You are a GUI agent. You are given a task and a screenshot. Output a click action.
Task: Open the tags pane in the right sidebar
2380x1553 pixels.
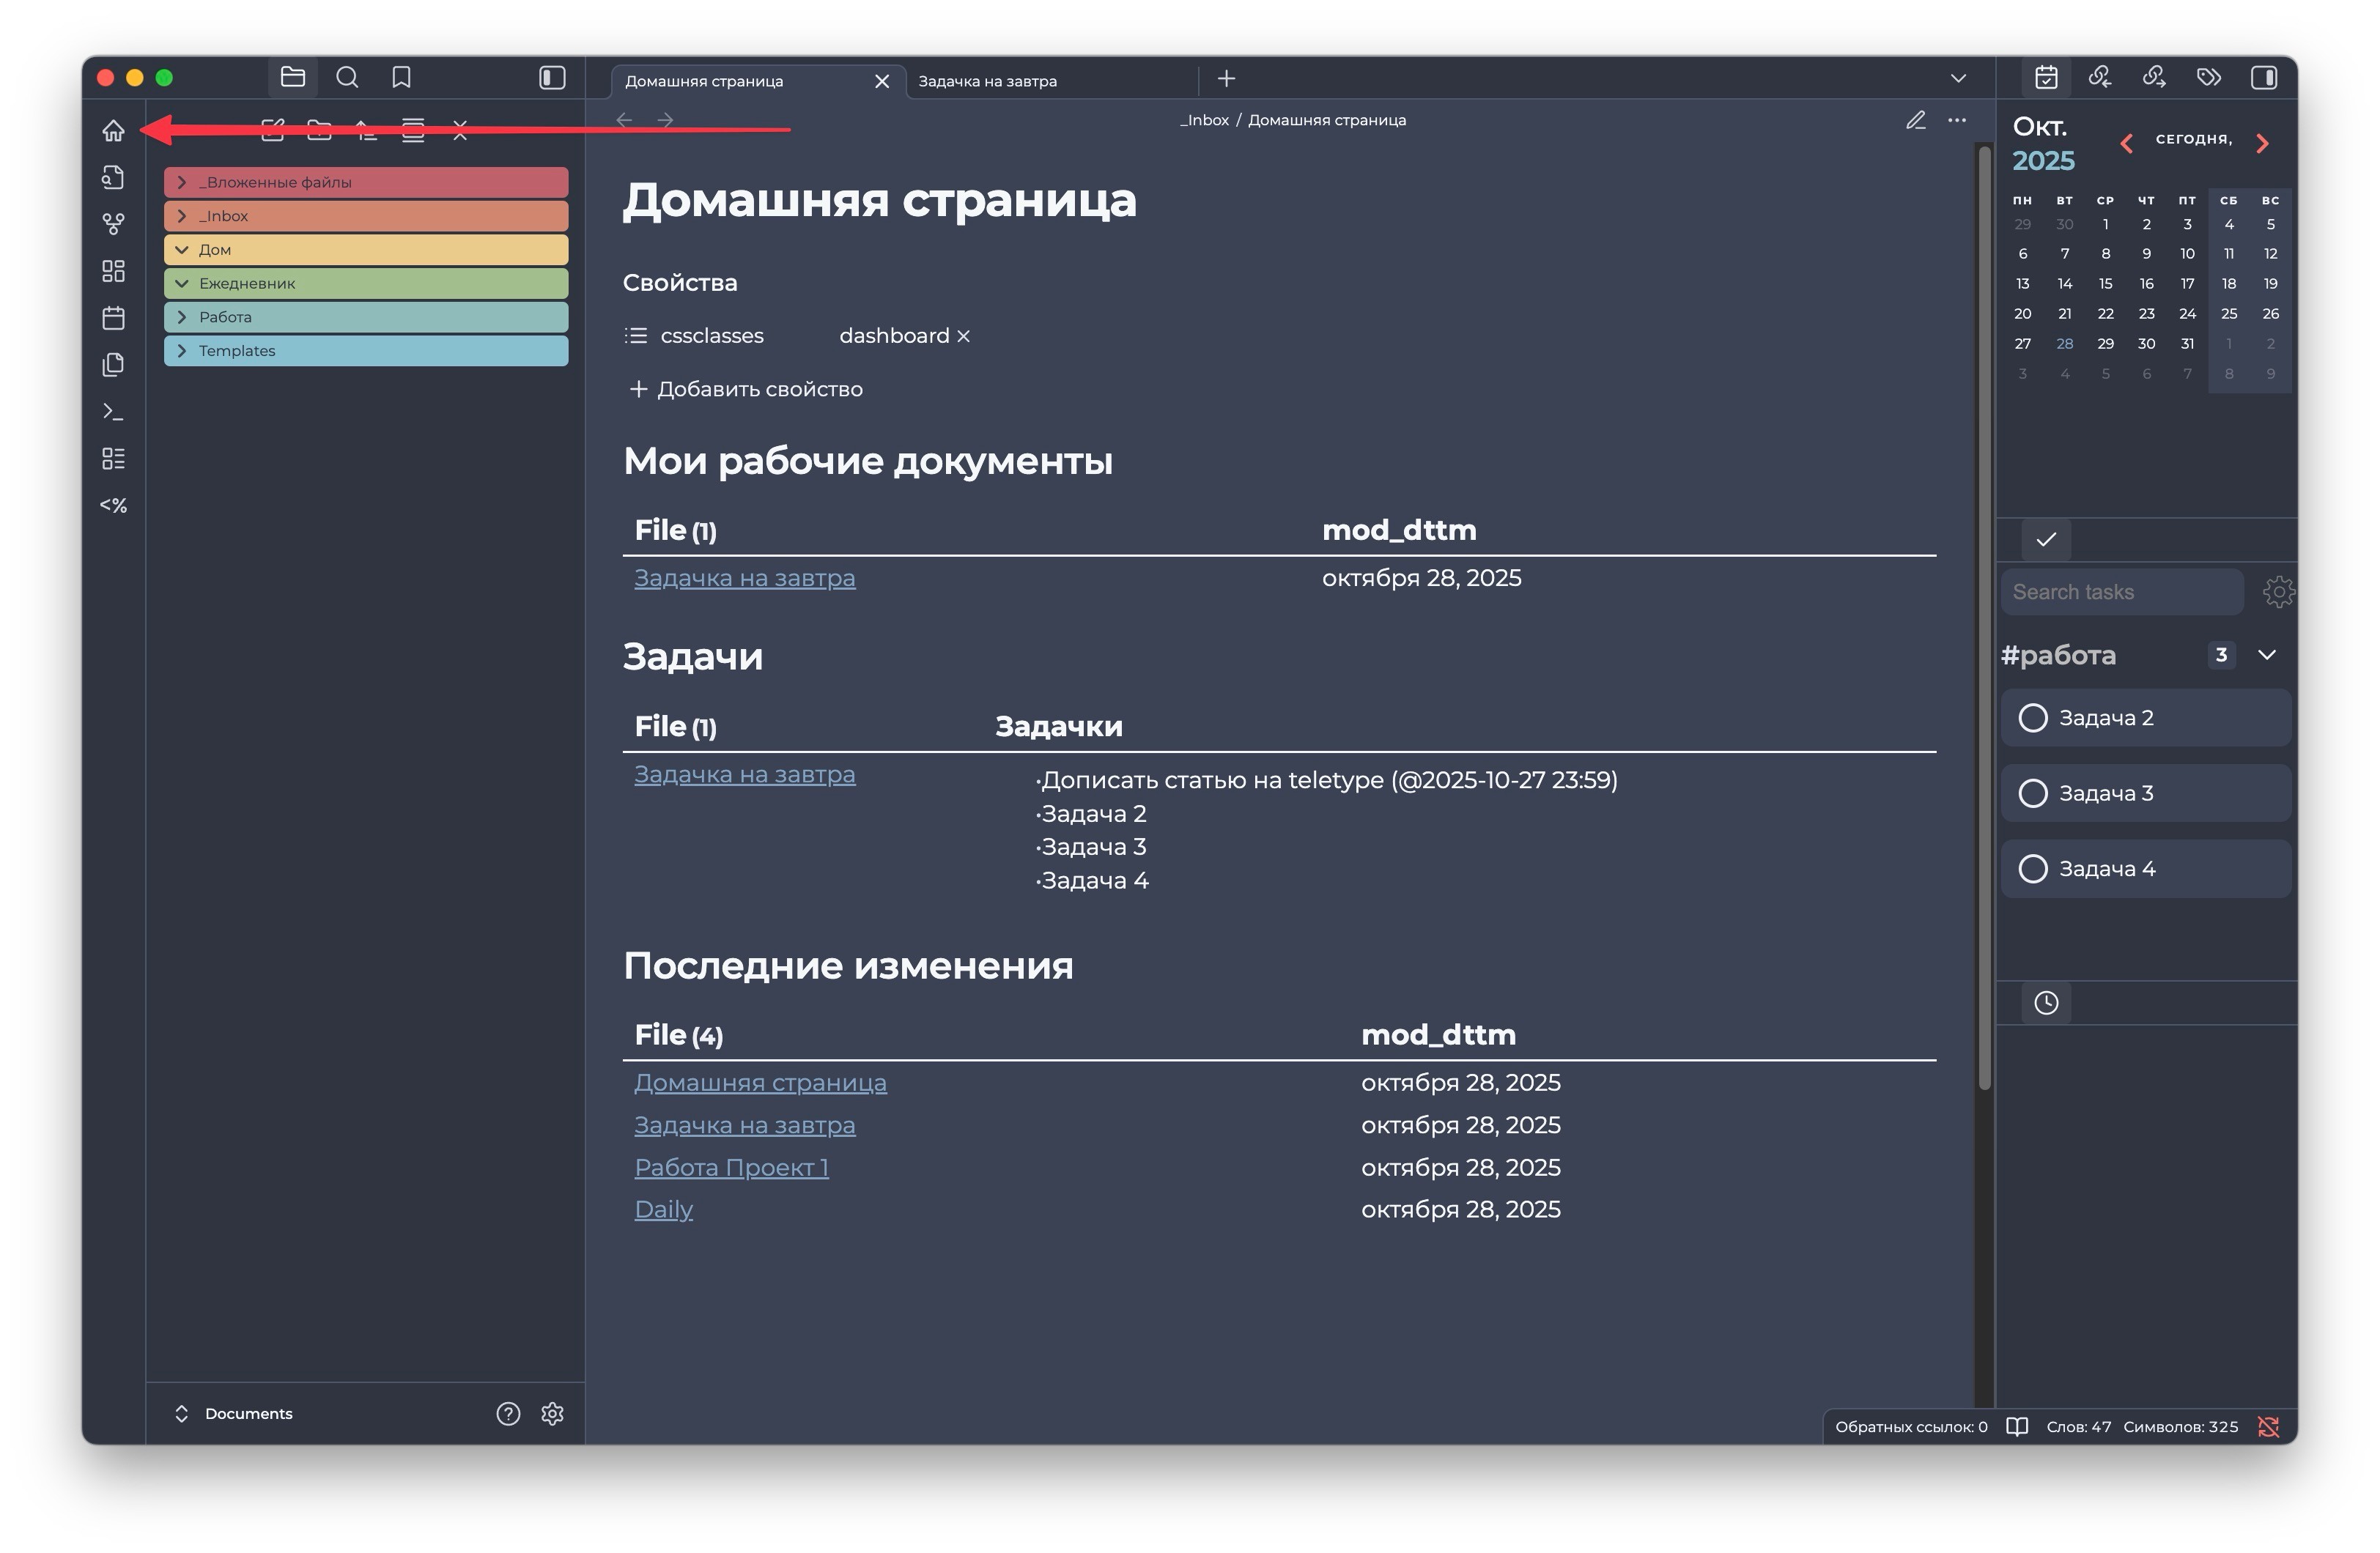point(2208,77)
